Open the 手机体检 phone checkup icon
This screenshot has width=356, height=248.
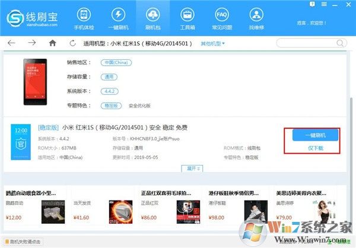click(84, 18)
